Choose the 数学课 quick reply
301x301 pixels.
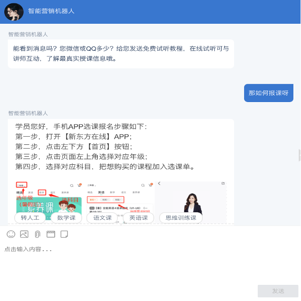coord(66,218)
